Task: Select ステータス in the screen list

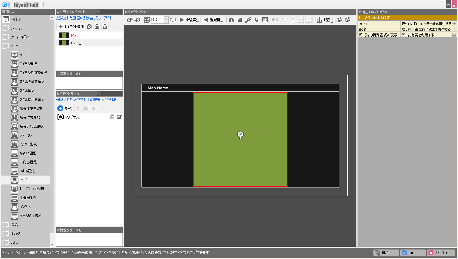Action: pos(26,135)
